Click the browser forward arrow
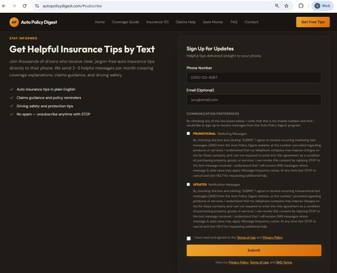The image size is (337, 273). click(14, 6)
